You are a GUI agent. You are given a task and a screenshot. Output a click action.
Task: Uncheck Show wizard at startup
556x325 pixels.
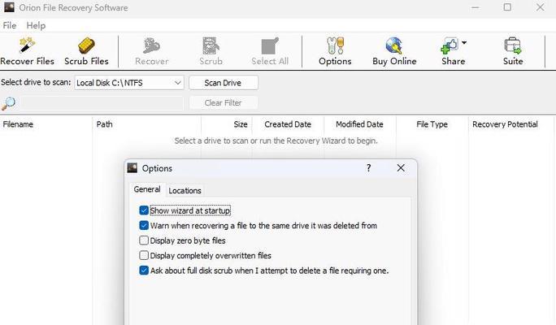(144, 210)
